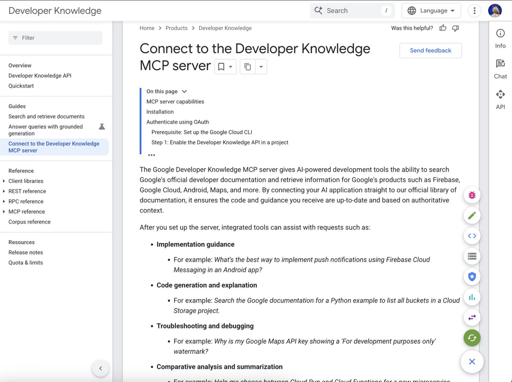Image resolution: width=512 pixels, height=382 pixels.
Task: Open the Release notes sidebar item
Action: (x=26, y=253)
